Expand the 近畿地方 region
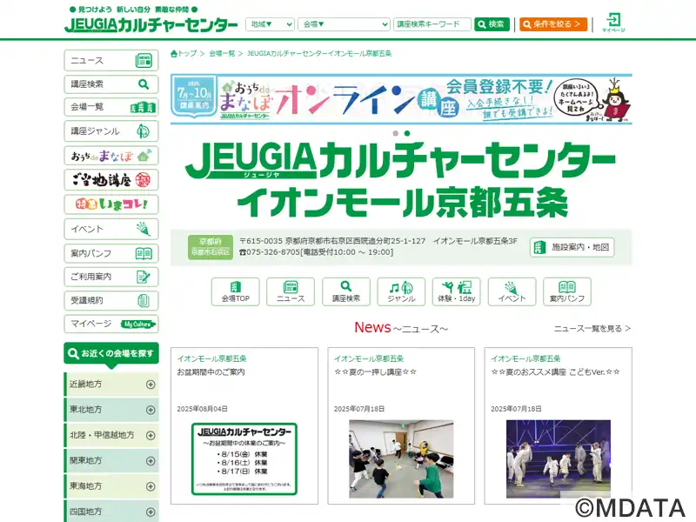This screenshot has width=696, height=522. [111, 385]
